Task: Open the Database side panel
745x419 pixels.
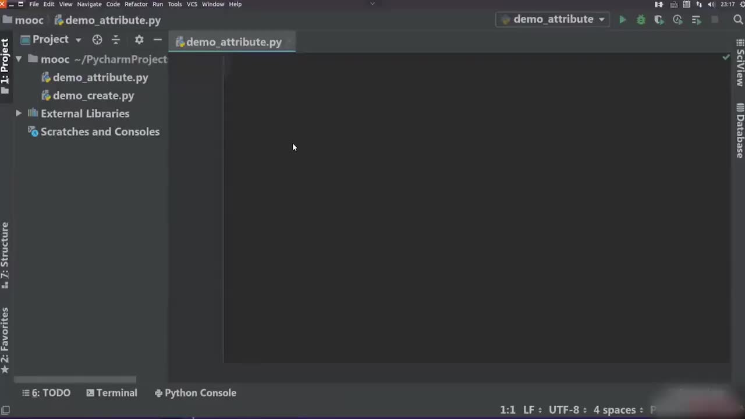Action: tap(740, 131)
